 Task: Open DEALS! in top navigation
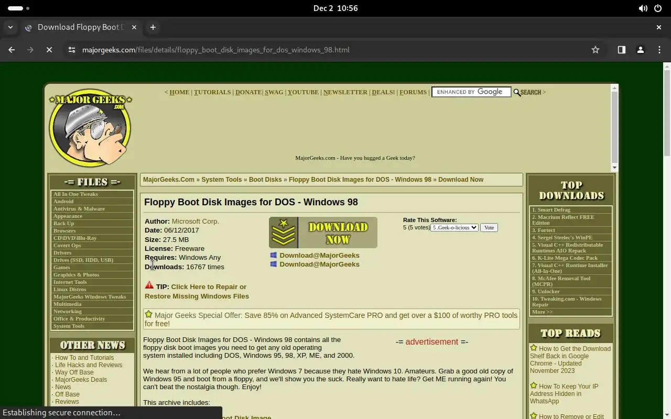383,92
